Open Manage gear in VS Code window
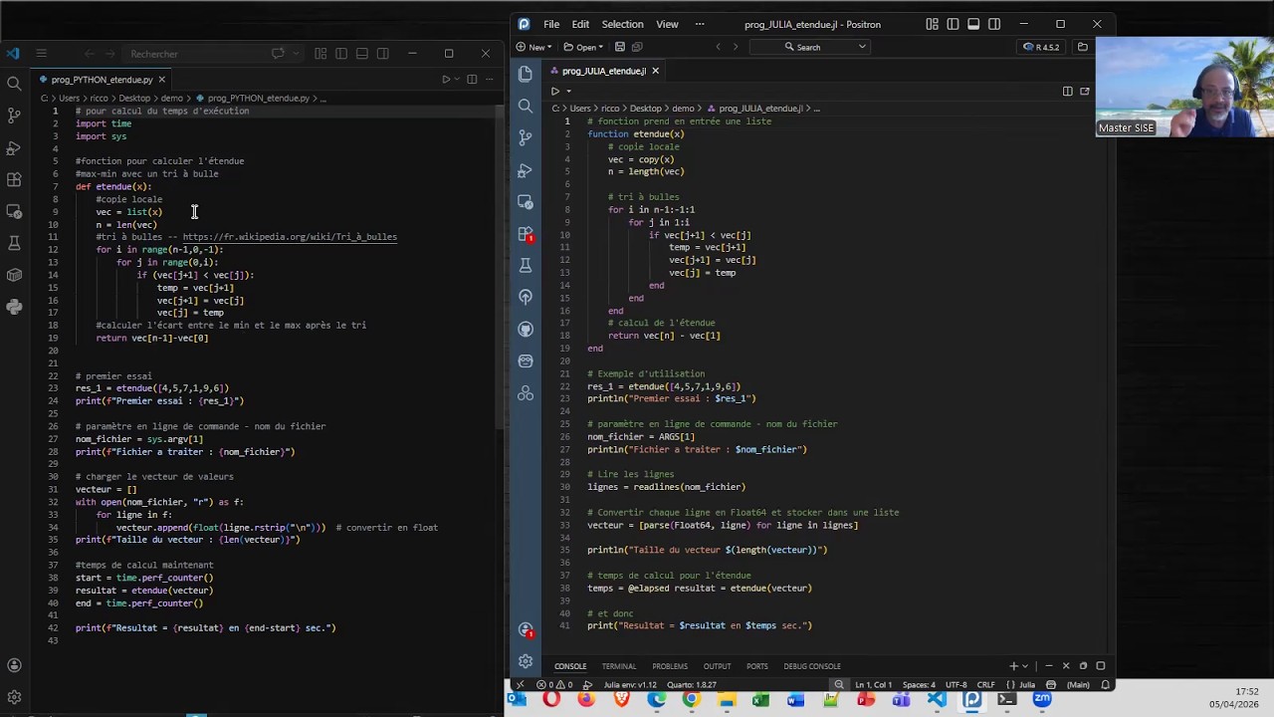Viewport: 1274px width, 717px height. click(14, 697)
